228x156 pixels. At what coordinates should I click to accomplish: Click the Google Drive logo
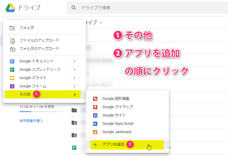click(10, 8)
